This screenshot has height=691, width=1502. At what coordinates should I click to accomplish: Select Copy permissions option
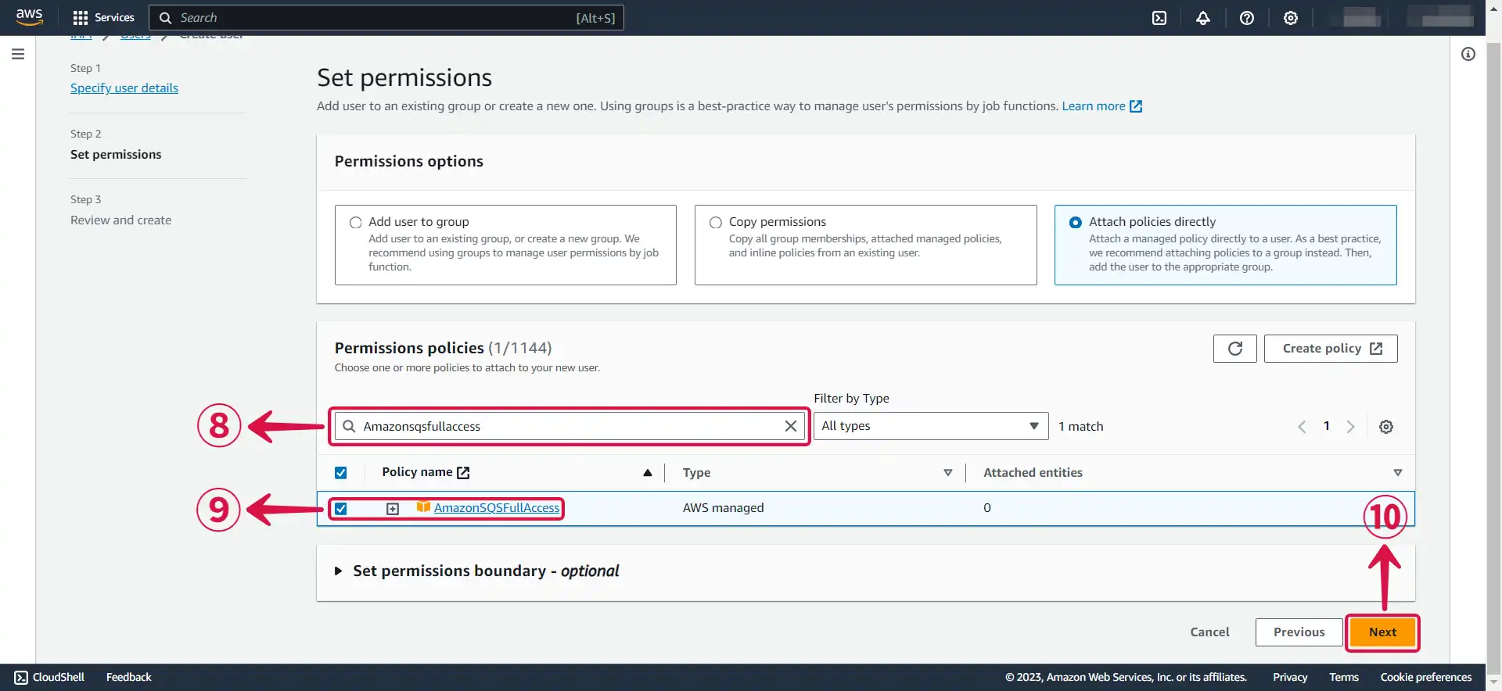[x=715, y=222]
